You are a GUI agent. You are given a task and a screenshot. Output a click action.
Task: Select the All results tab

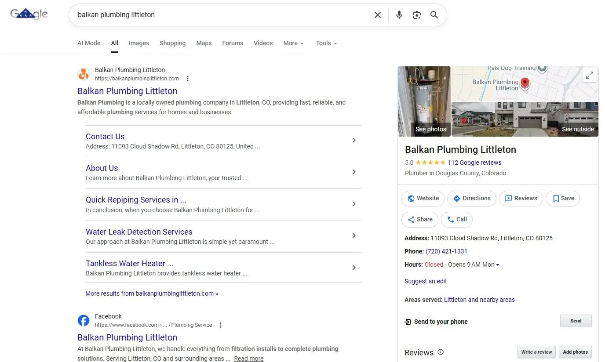tap(115, 43)
